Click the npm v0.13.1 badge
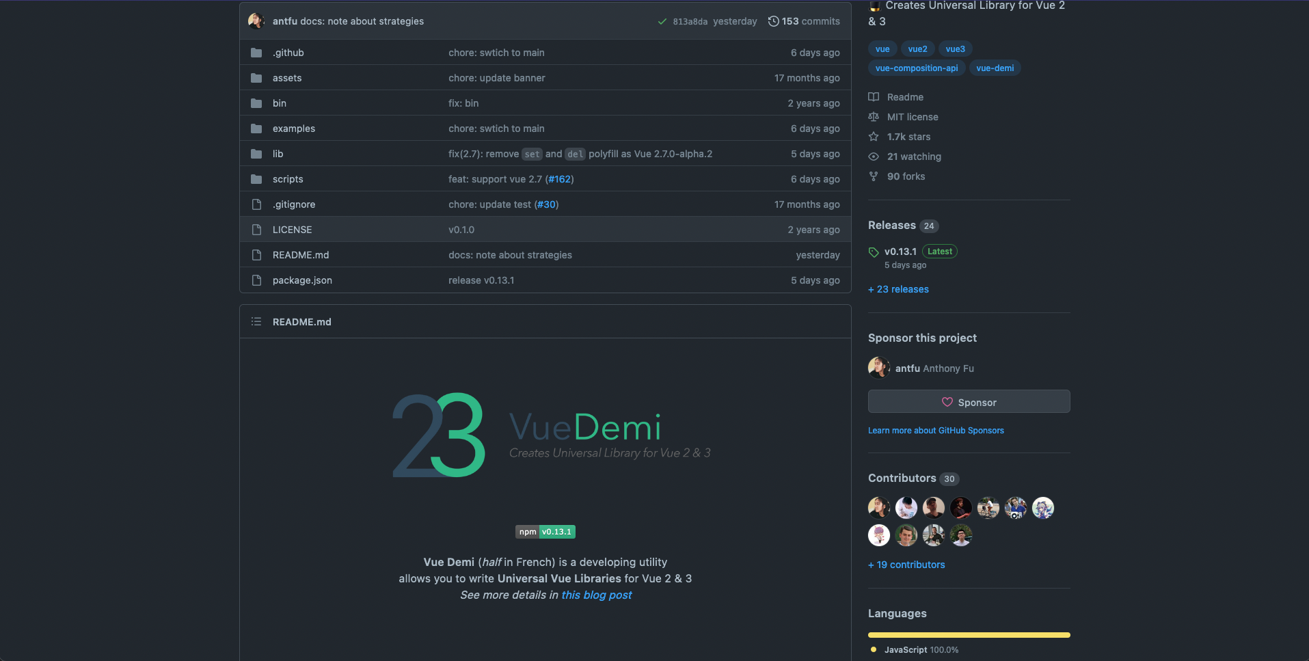Screen dimensions: 1309x661 545,532
